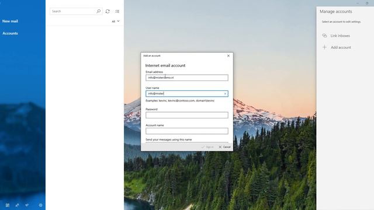Screen dimensions: 374x210
Task: Click the Sign in button
Action: [x=207, y=147]
